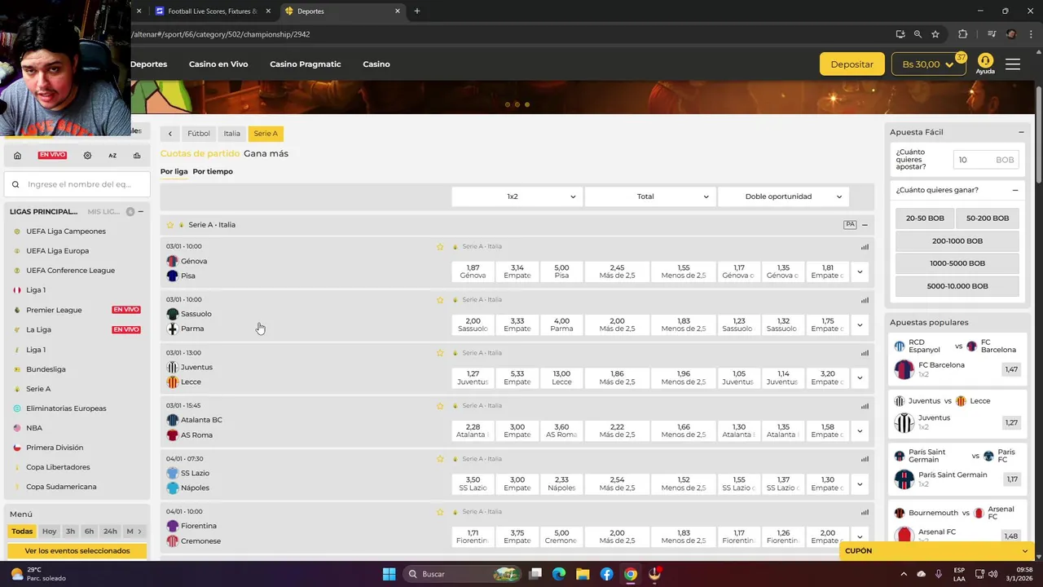Open statistics icon for Atalanta BC vs AS Roma

click(865, 406)
